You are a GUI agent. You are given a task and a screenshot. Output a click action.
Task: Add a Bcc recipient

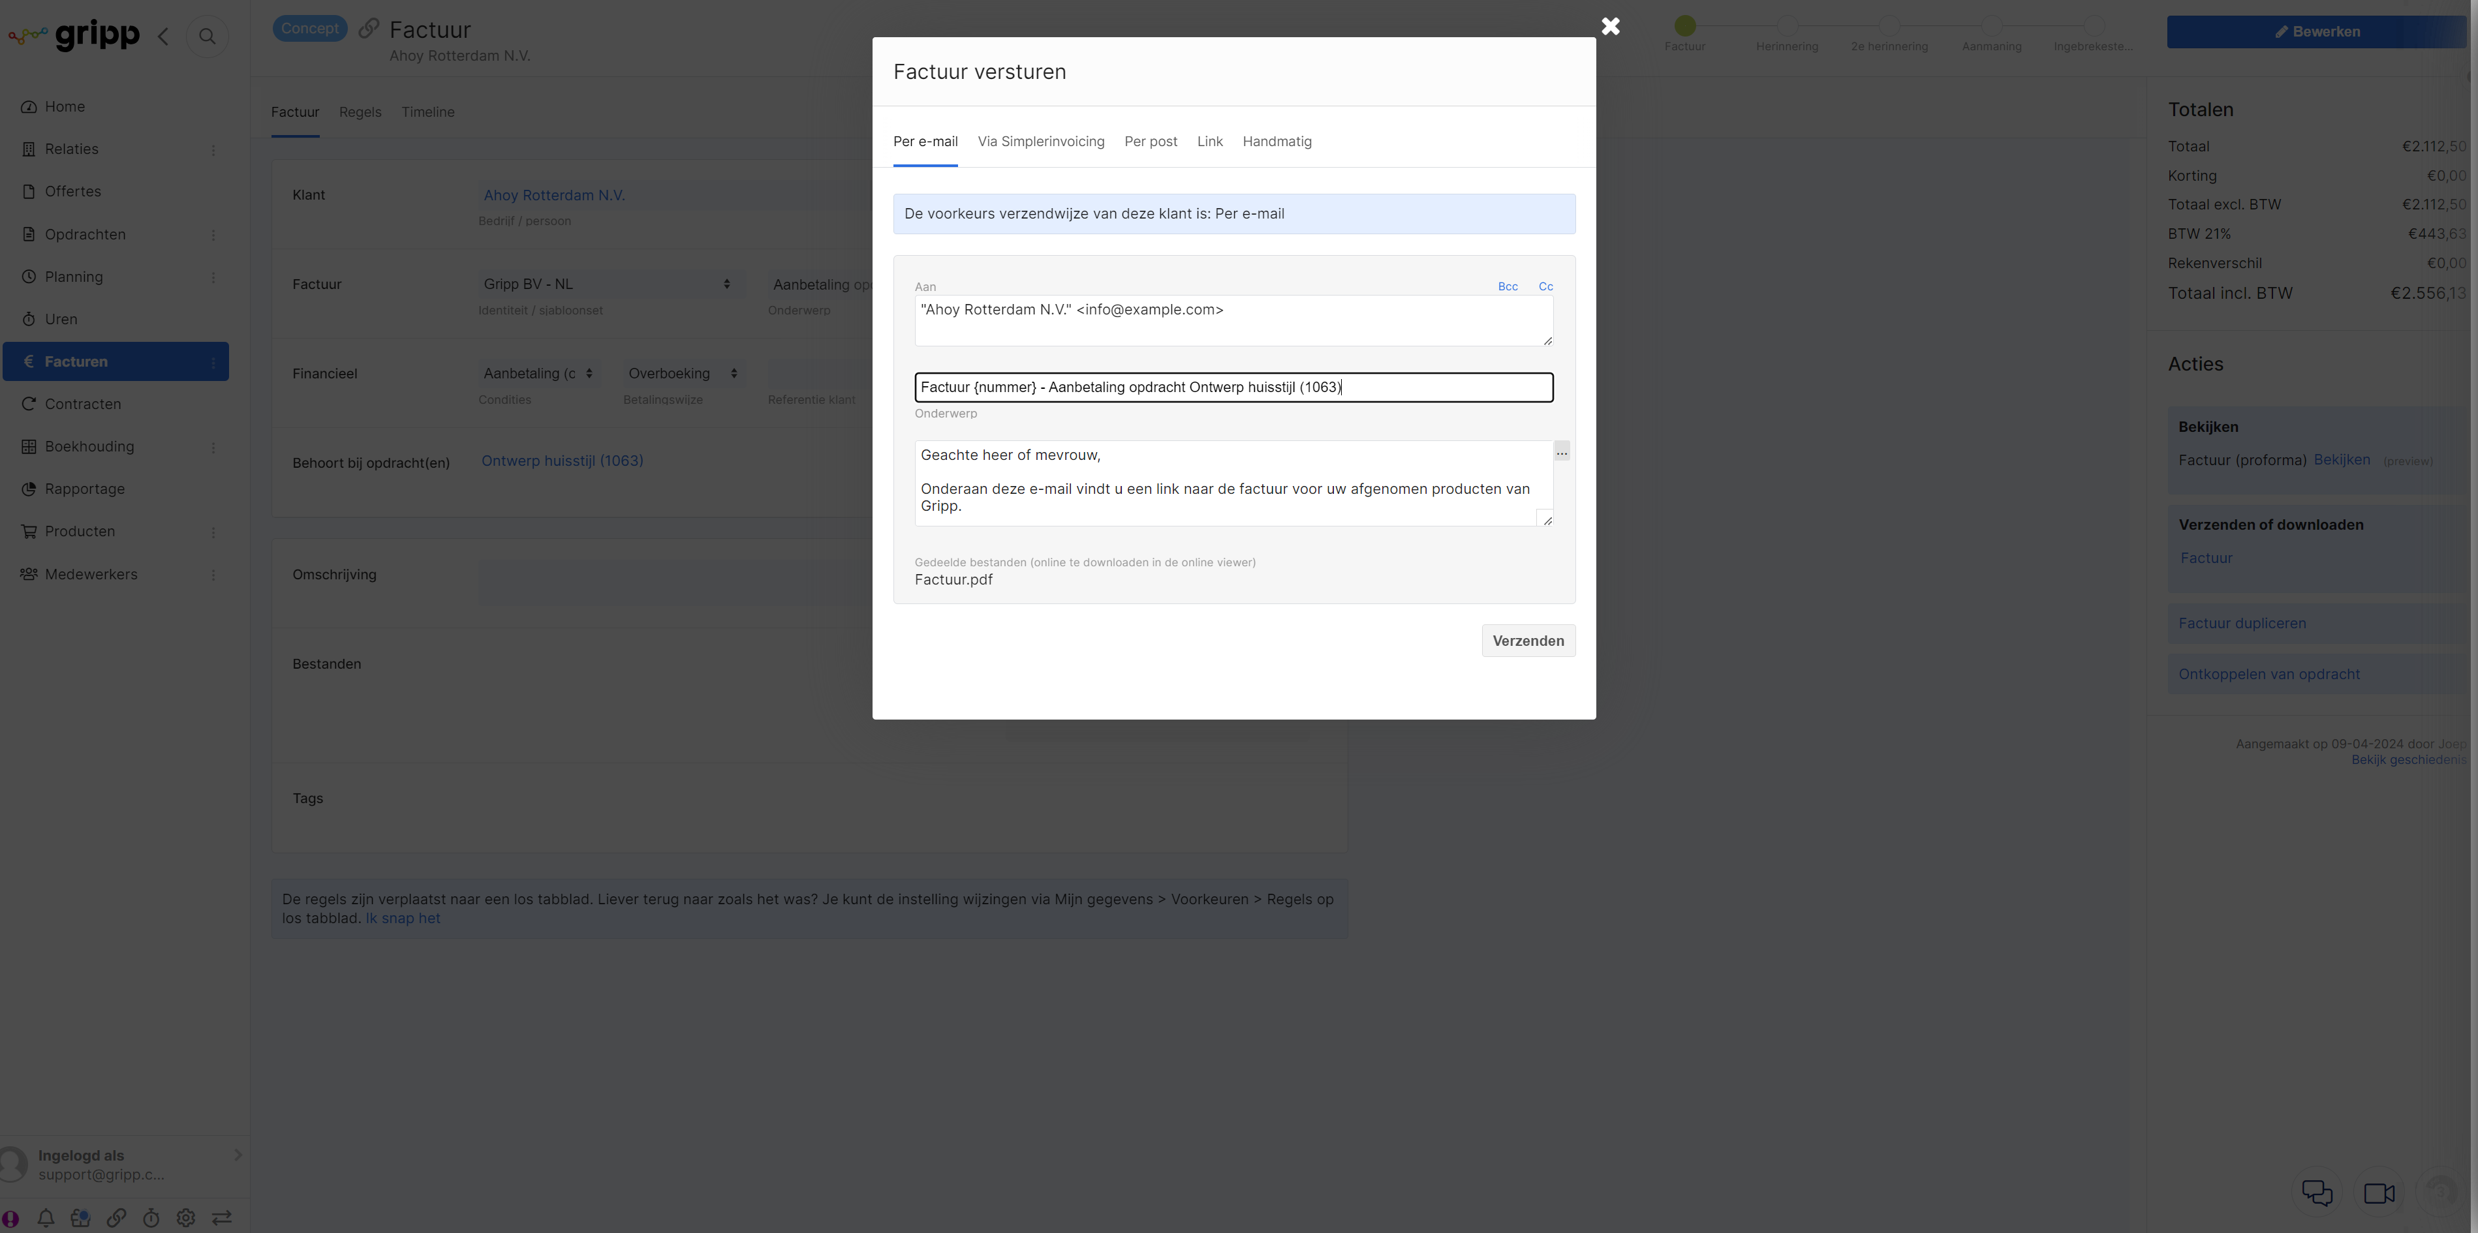pyautogui.click(x=1508, y=286)
